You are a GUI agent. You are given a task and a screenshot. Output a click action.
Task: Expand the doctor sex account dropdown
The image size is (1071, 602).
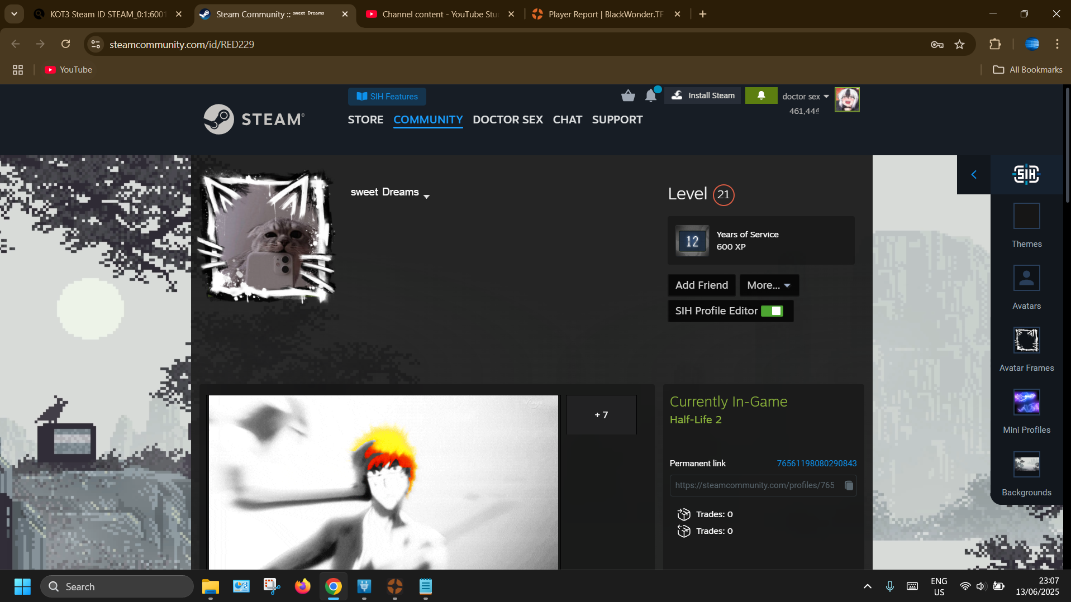806,97
